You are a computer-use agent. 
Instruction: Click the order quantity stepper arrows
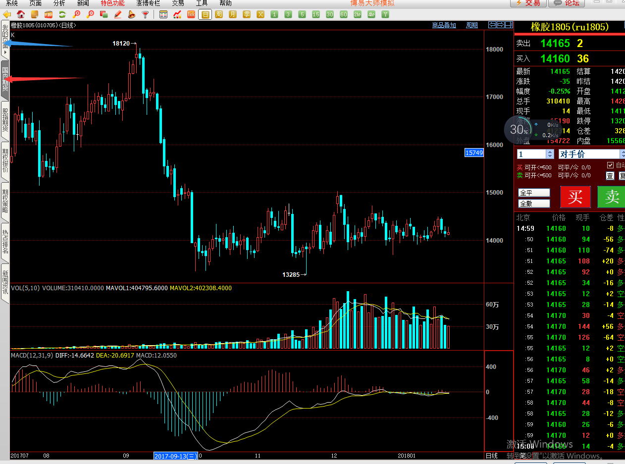point(550,154)
